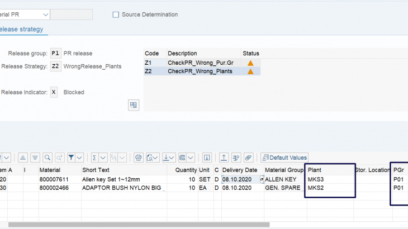Image resolution: width=408 pixels, height=229 pixels.
Task: Click the Find Next icon
Action: coord(60,158)
